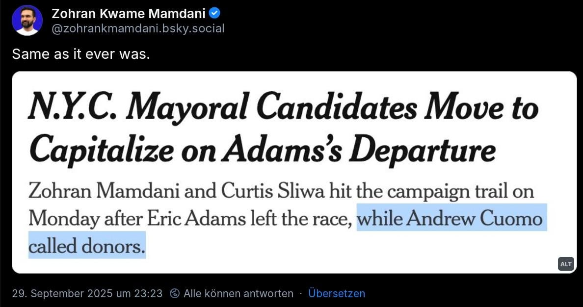Click highlighted text 'while Andrew Cuomo'

point(450,218)
